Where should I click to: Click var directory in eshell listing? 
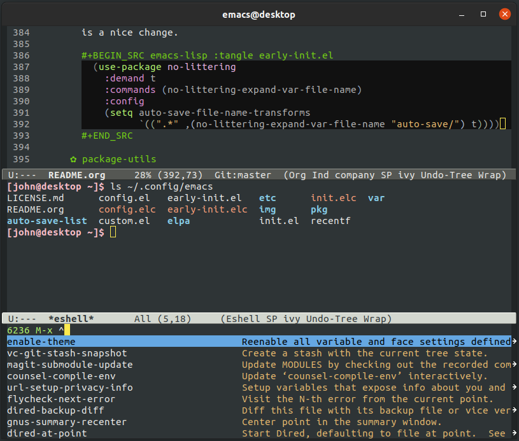click(x=376, y=198)
